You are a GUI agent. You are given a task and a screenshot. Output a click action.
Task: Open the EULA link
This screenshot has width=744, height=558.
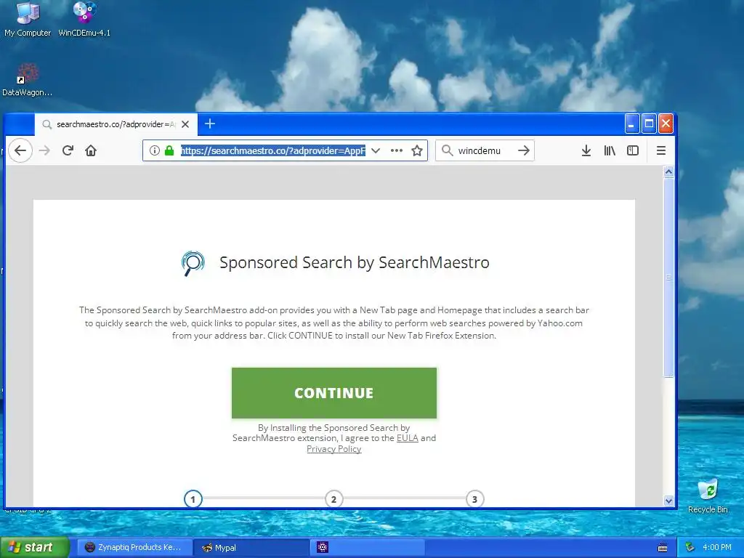click(407, 438)
